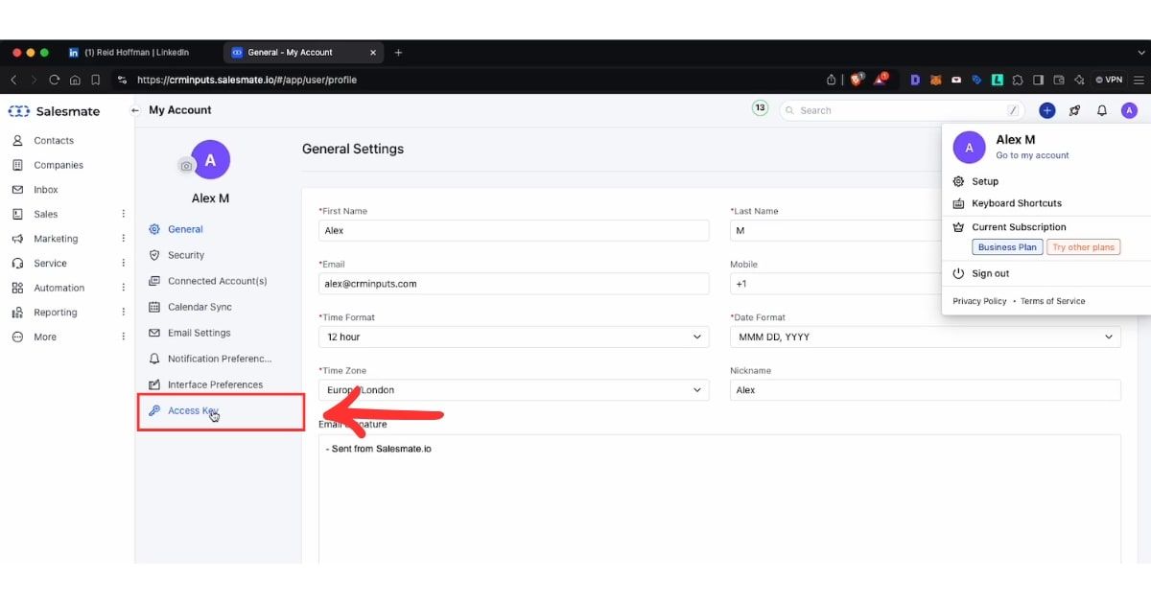Bookmark this page in the browser toolbar
Viewport: 1151px width, 604px height.
(x=95, y=80)
